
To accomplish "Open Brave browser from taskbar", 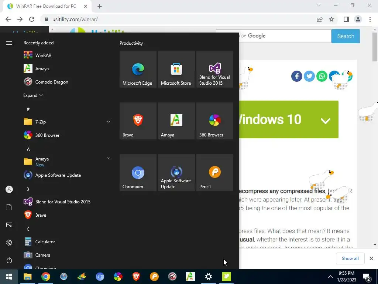I will click(136, 277).
